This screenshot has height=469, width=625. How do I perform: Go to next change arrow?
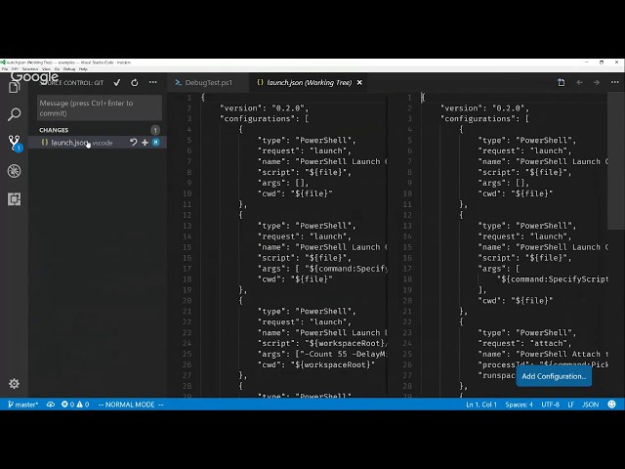(x=597, y=82)
